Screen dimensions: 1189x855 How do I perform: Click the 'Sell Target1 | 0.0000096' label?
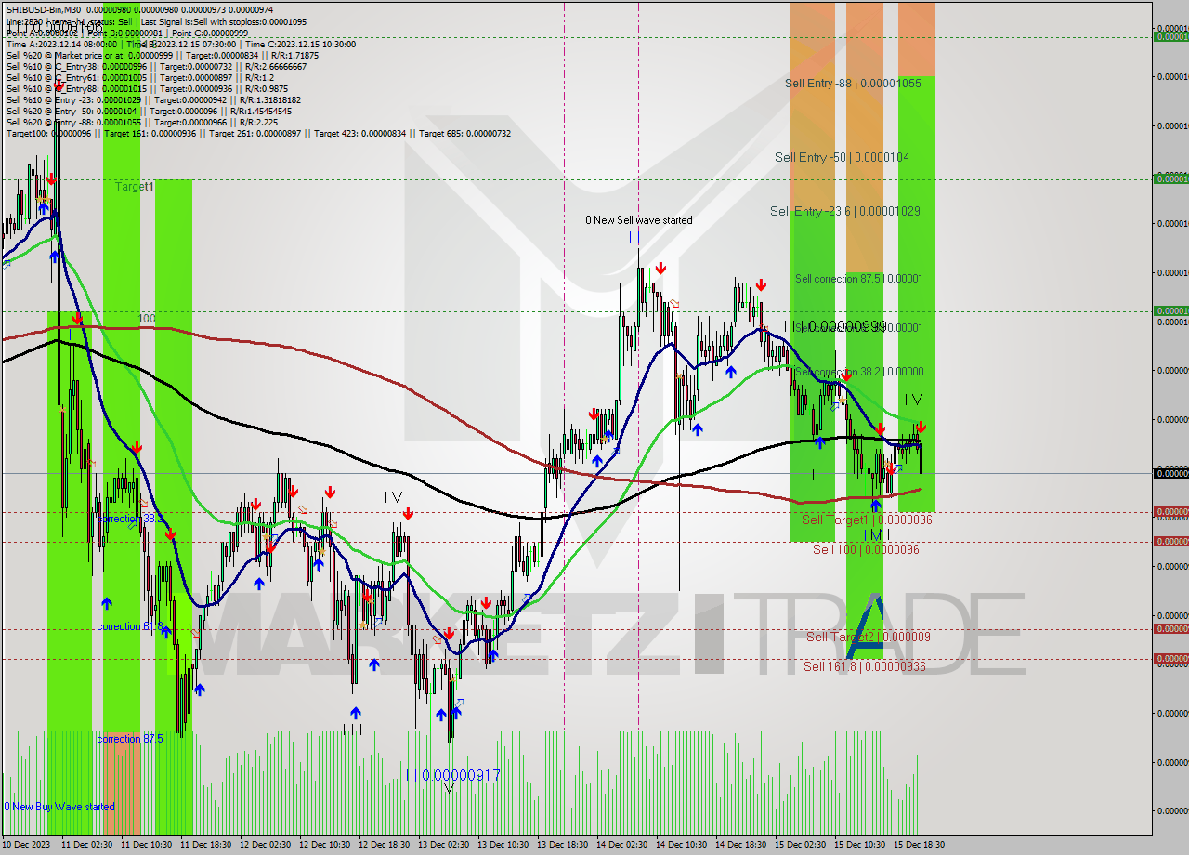867,520
